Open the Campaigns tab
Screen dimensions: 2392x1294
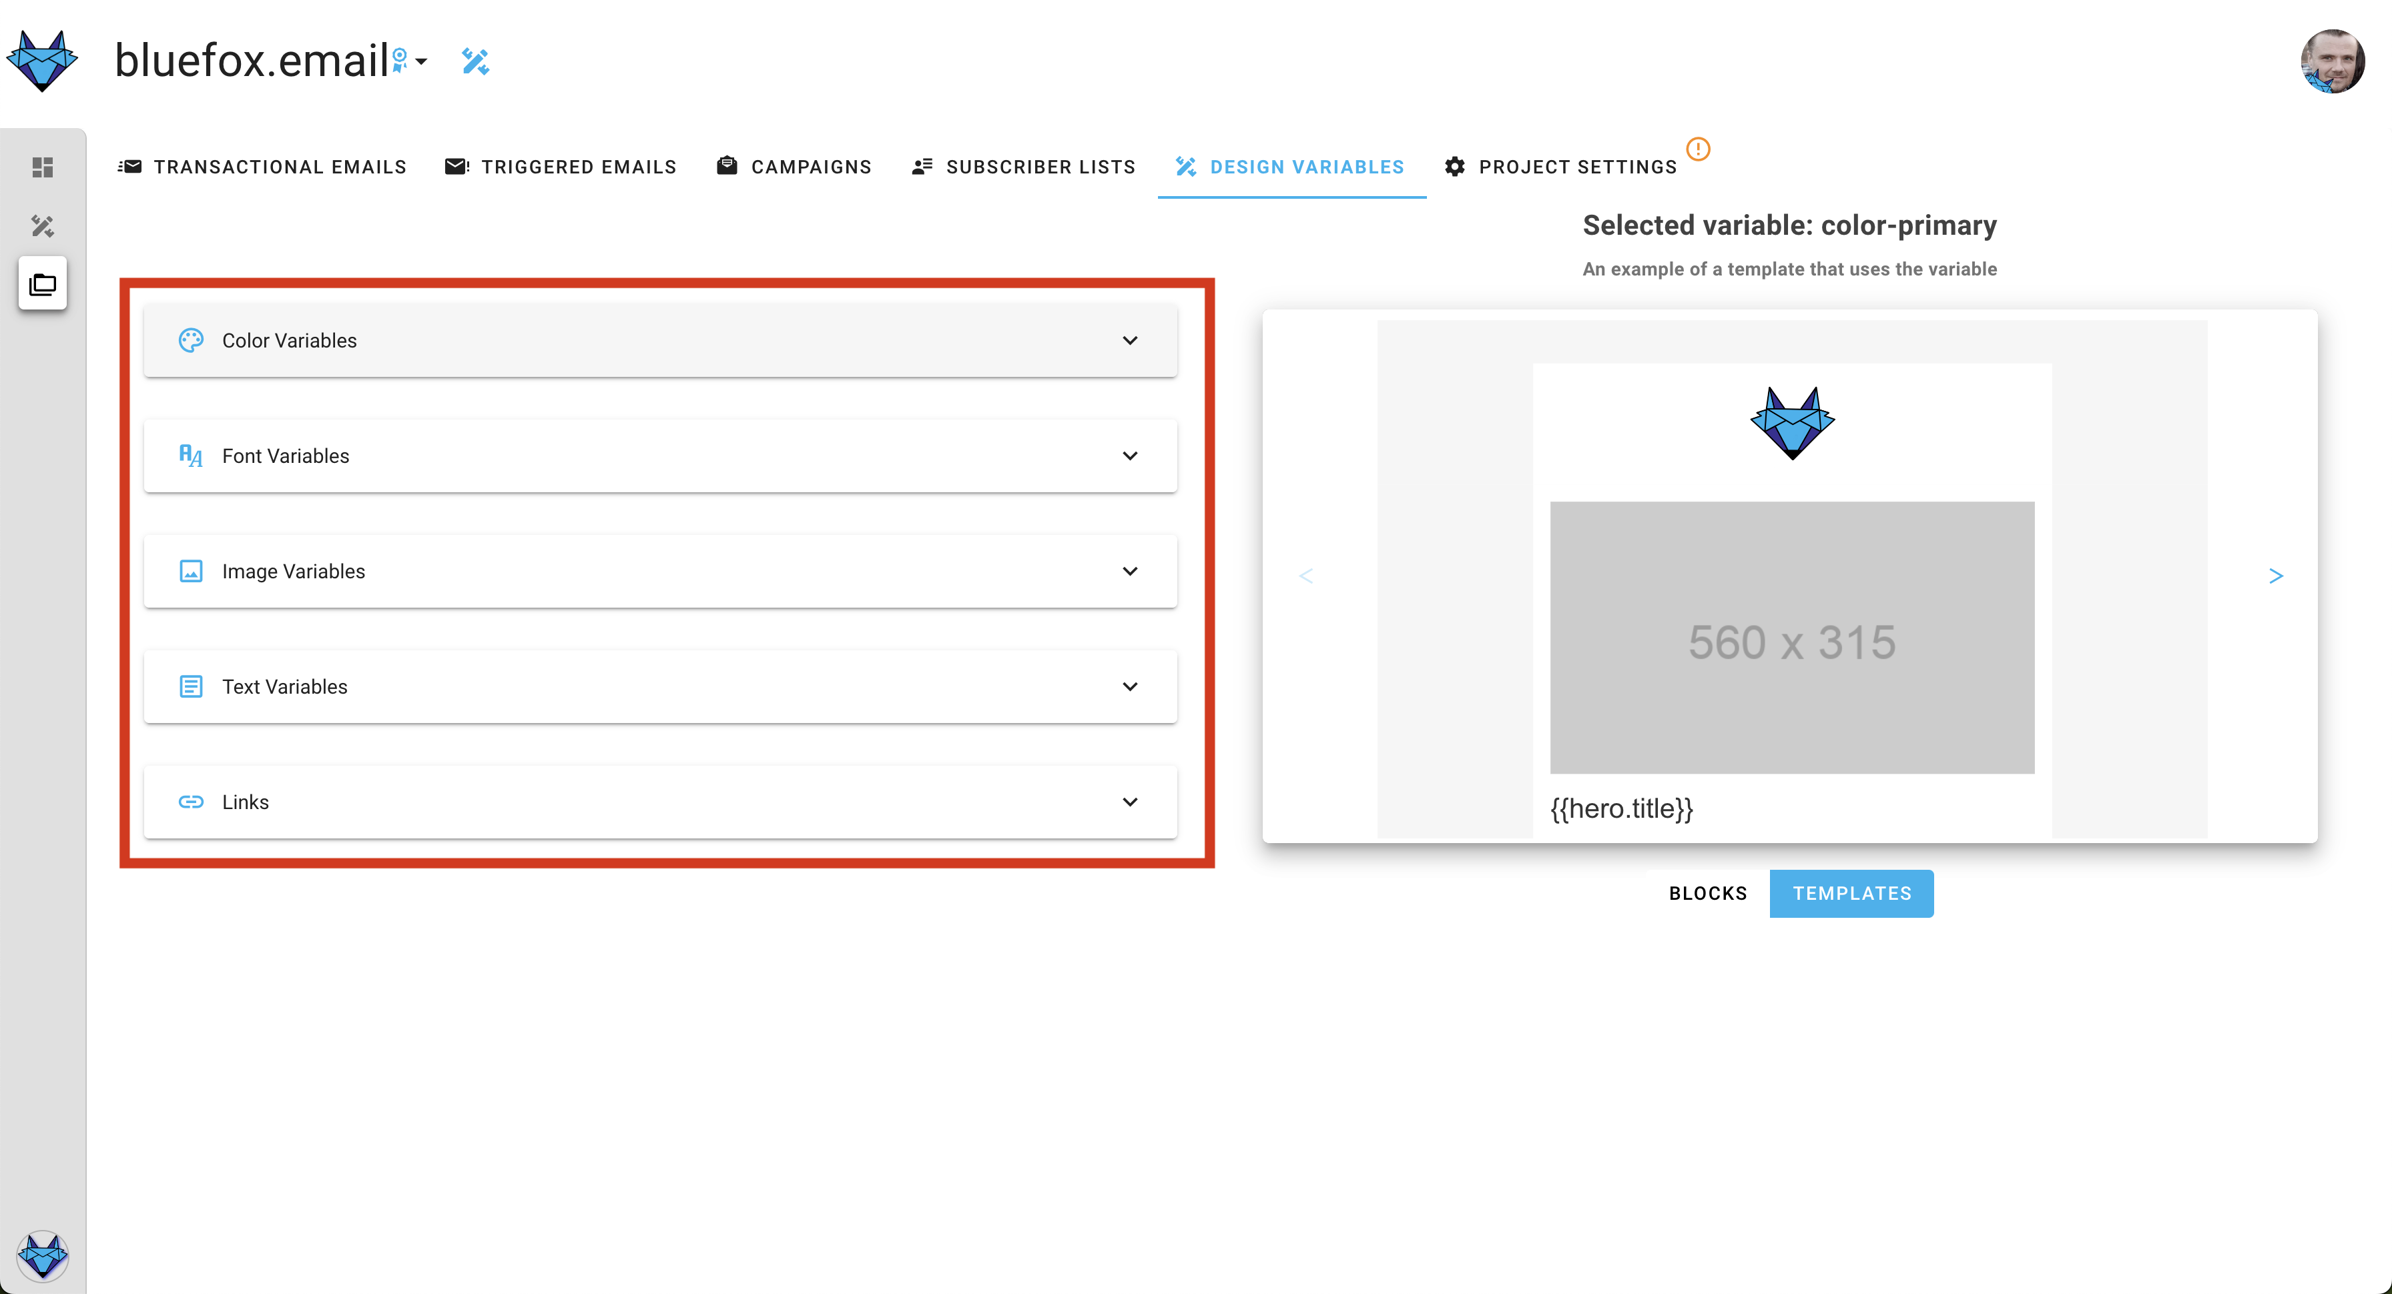794,166
